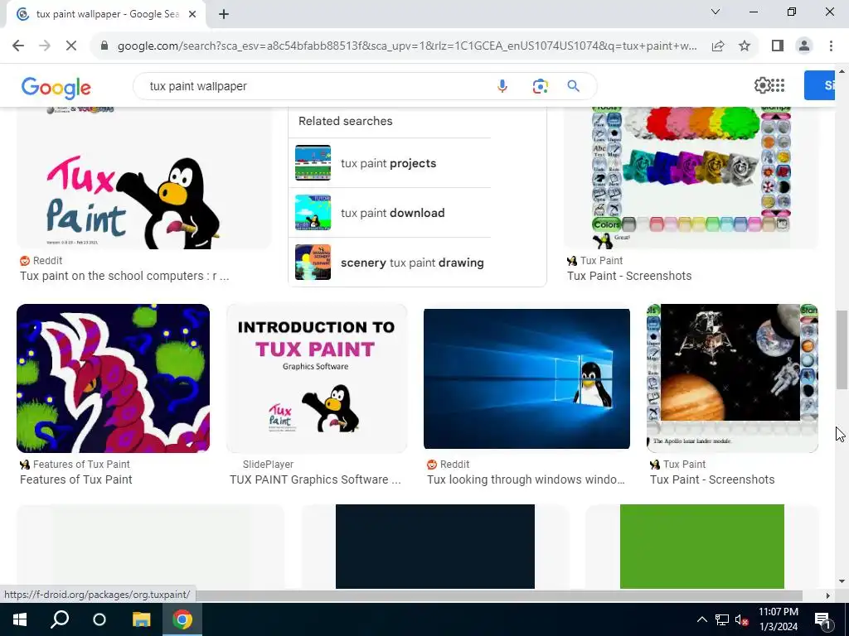Open the green image result

701,547
